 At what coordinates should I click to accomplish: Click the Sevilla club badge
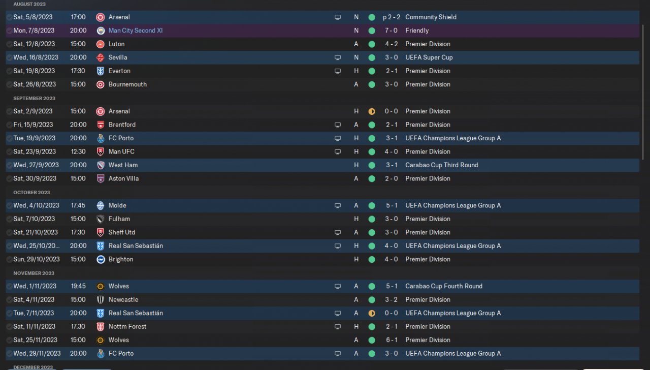(101, 57)
